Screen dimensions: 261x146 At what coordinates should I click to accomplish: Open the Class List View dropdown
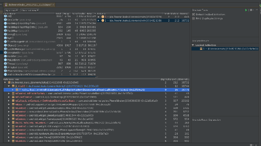(x=30, y=10)
